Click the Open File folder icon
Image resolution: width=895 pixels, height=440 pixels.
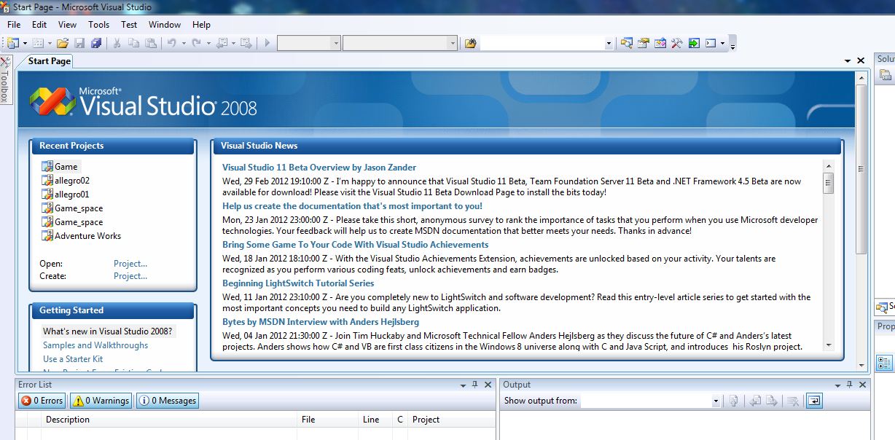point(63,43)
